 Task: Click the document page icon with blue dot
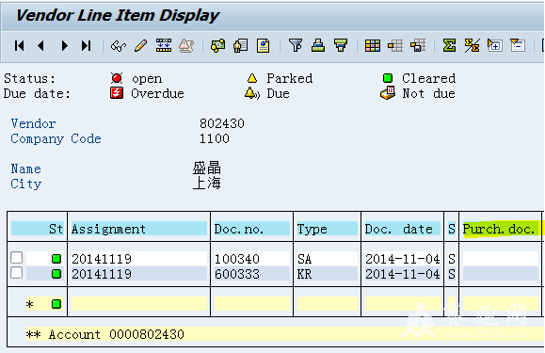(x=264, y=45)
